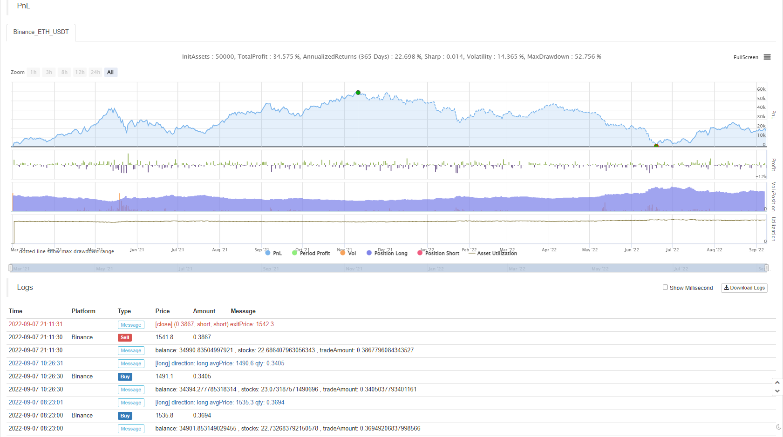Click the 0.3405 amount cell
The width and height of the screenshot is (783, 437).
(x=202, y=376)
